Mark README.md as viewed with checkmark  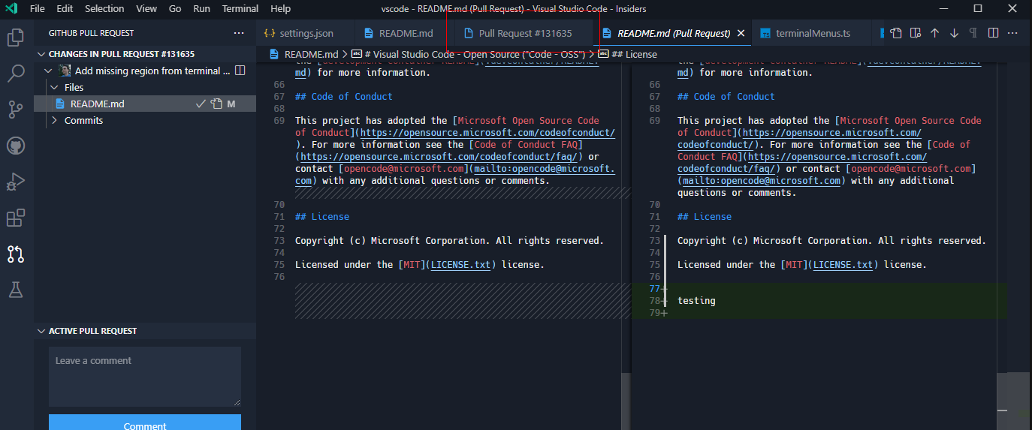pos(201,104)
